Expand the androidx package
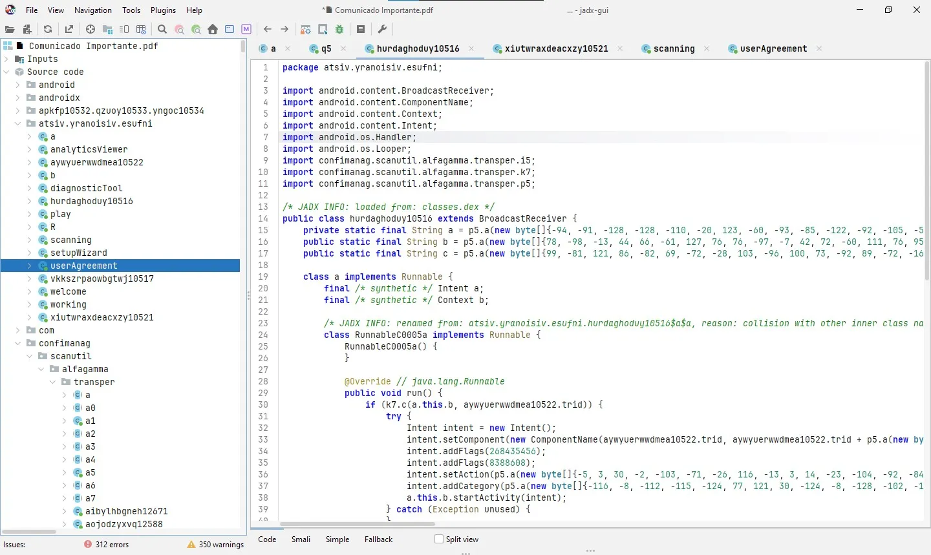This screenshot has height=555, width=931. pyautogui.click(x=17, y=98)
